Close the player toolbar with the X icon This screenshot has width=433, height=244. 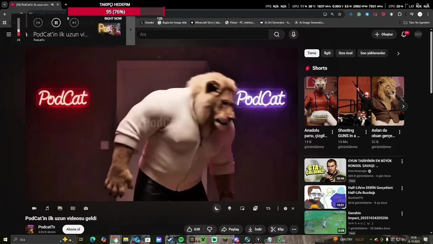click(x=293, y=209)
